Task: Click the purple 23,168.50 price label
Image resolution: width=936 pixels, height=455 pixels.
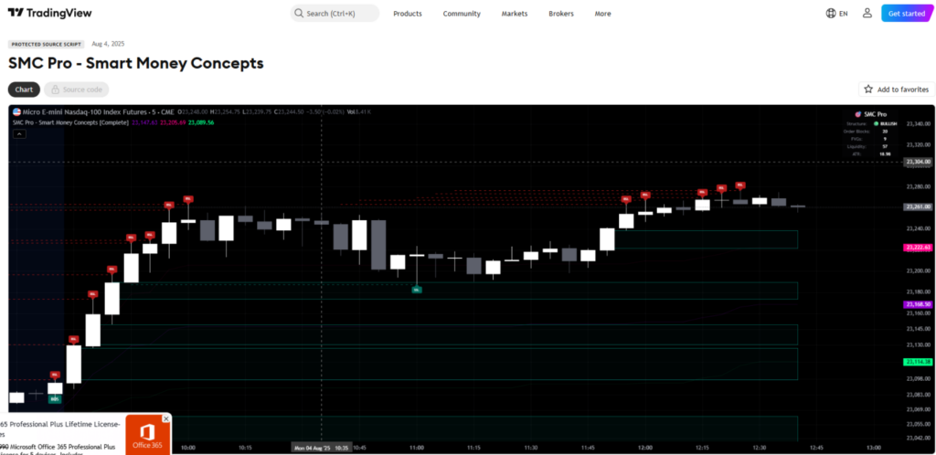Action: pyautogui.click(x=918, y=304)
